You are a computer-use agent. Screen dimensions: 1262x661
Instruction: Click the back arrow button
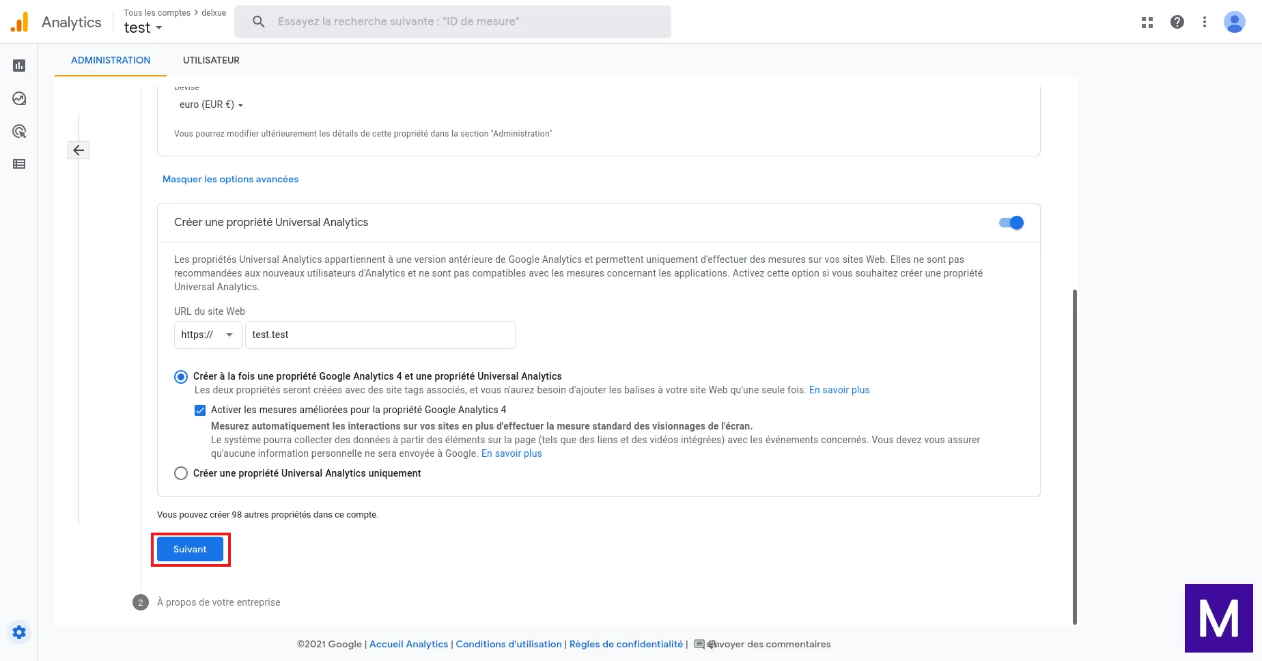click(79, 150)
